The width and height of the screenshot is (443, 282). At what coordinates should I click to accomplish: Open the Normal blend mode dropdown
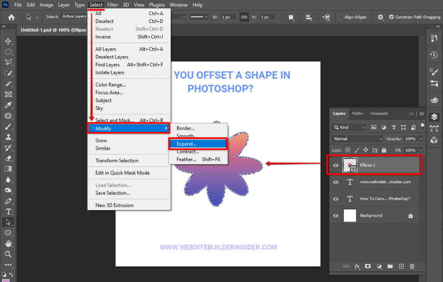(x=356, y=138)
